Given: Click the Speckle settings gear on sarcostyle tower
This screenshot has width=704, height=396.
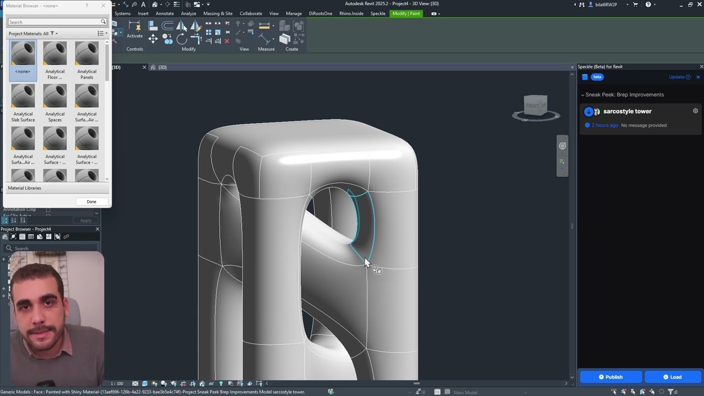Looking at the screenshot, I should (x=695, y=111).
